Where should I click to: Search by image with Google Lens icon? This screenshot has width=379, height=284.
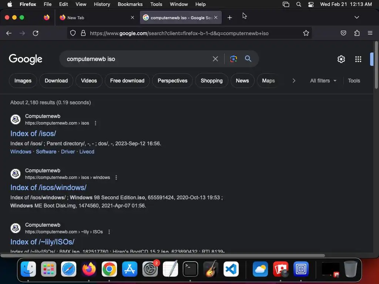pos(233,59)
